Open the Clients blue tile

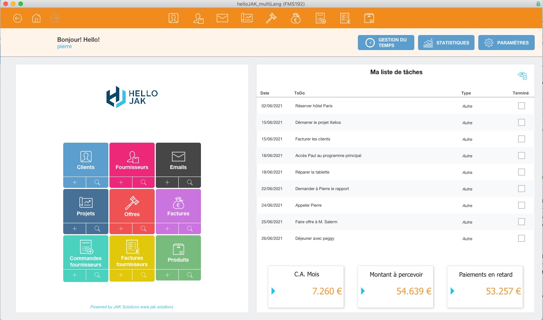coord(86,160)
